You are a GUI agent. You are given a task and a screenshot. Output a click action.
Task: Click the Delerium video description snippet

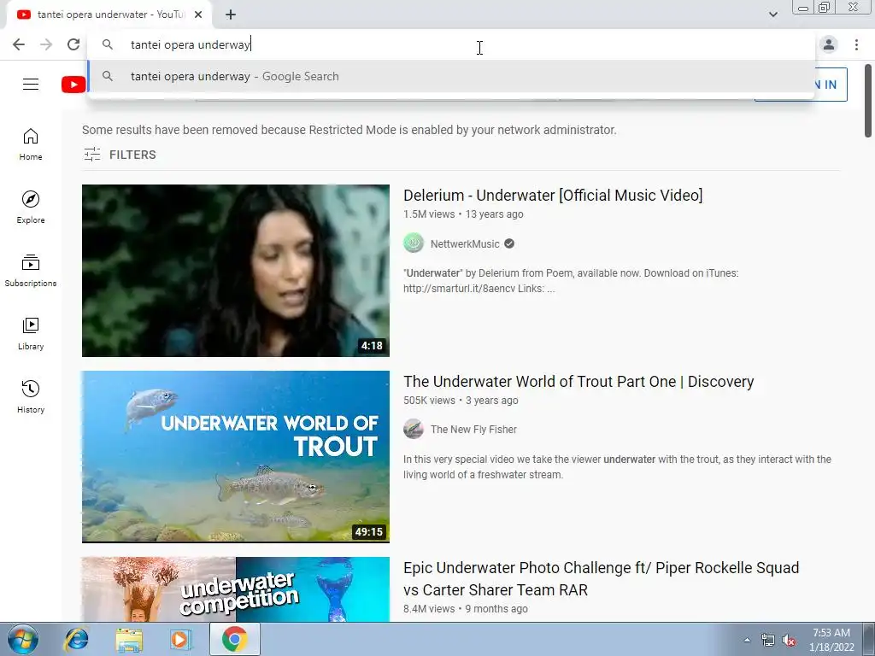[x=571, y=280]
